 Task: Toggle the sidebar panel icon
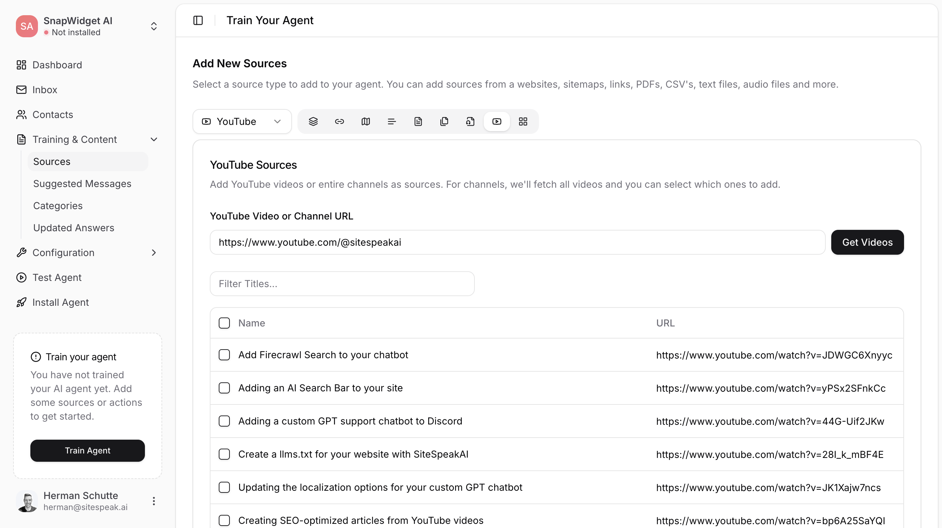pos(198,20)
